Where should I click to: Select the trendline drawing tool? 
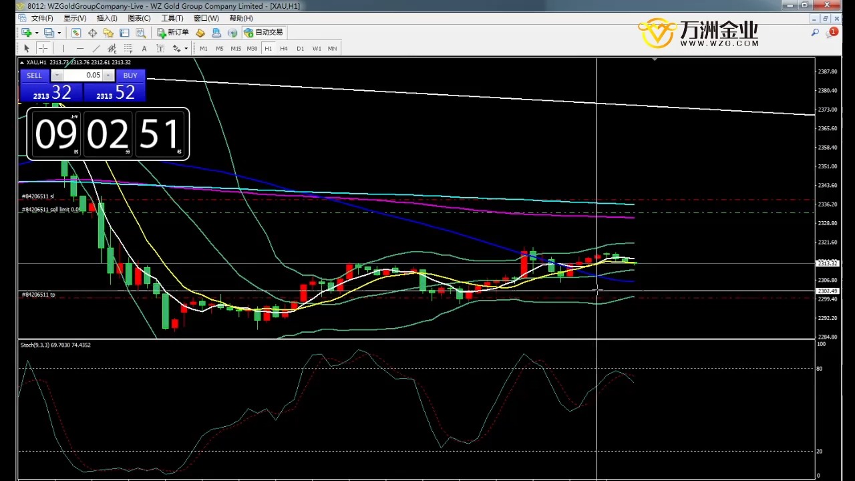(x=96, y=48)
